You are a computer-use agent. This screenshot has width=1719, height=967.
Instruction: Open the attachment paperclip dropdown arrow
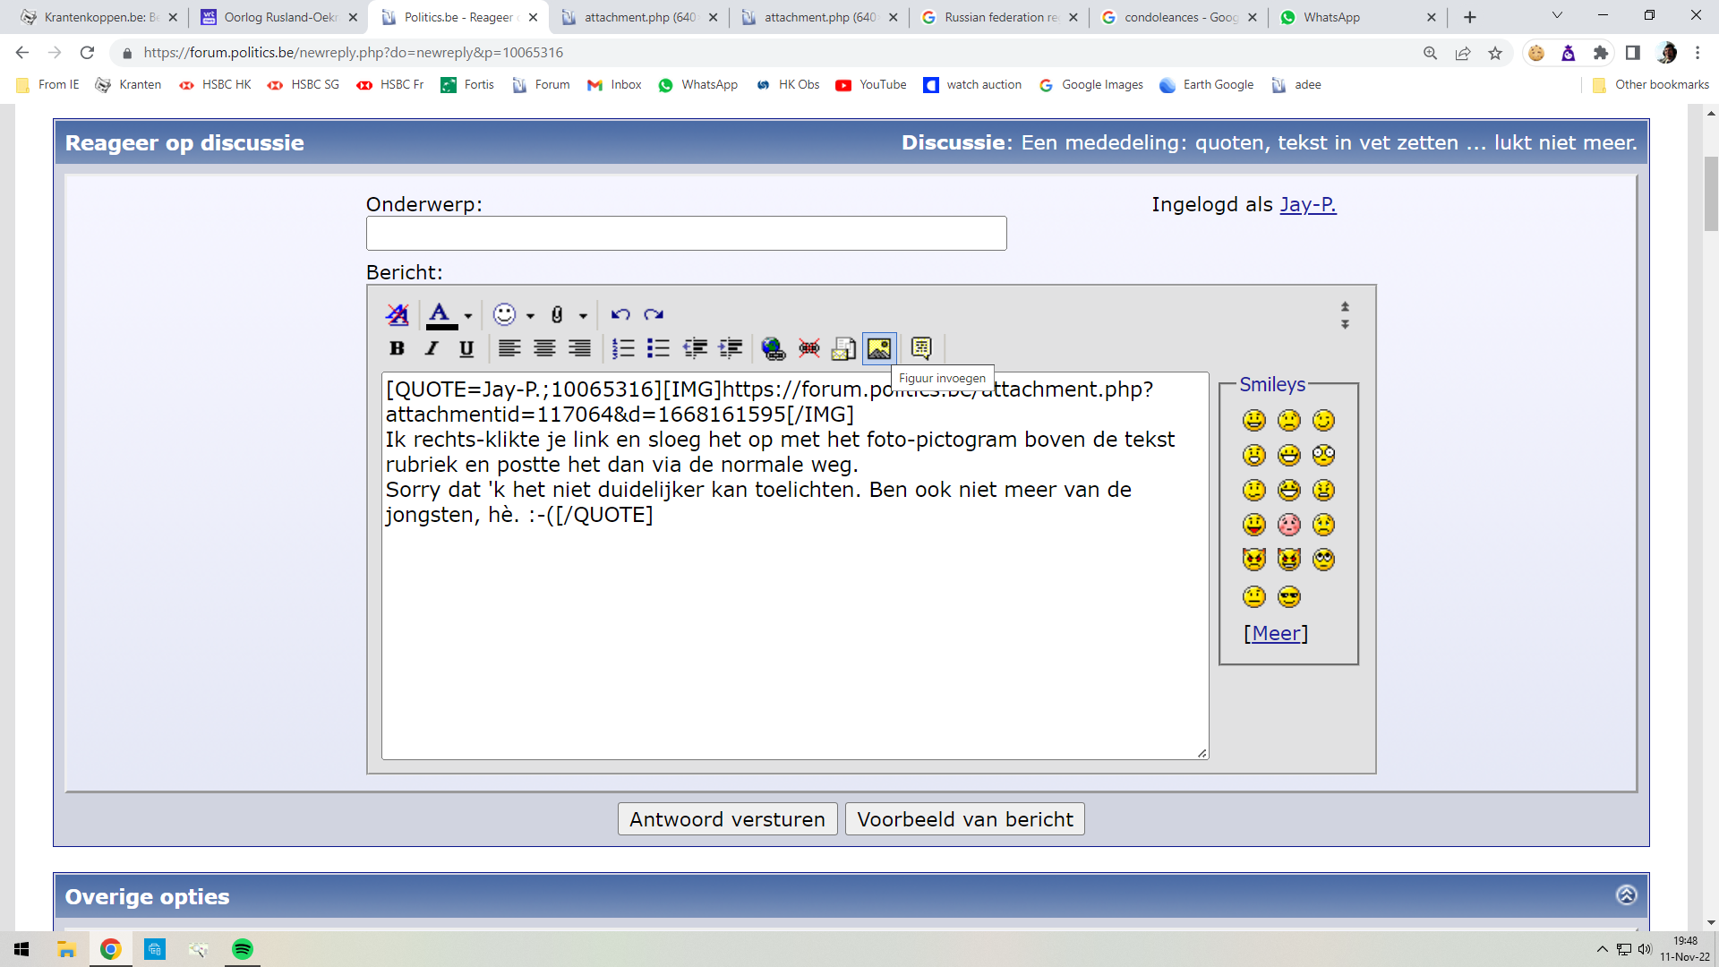coord(583,316)
